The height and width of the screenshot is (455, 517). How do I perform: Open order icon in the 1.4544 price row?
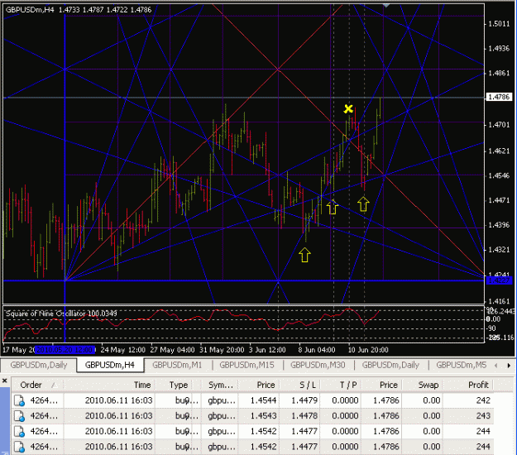20,400
